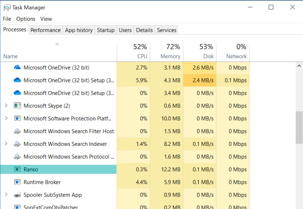Open the Options menu
303x209 pixels.
click(26, 19)
